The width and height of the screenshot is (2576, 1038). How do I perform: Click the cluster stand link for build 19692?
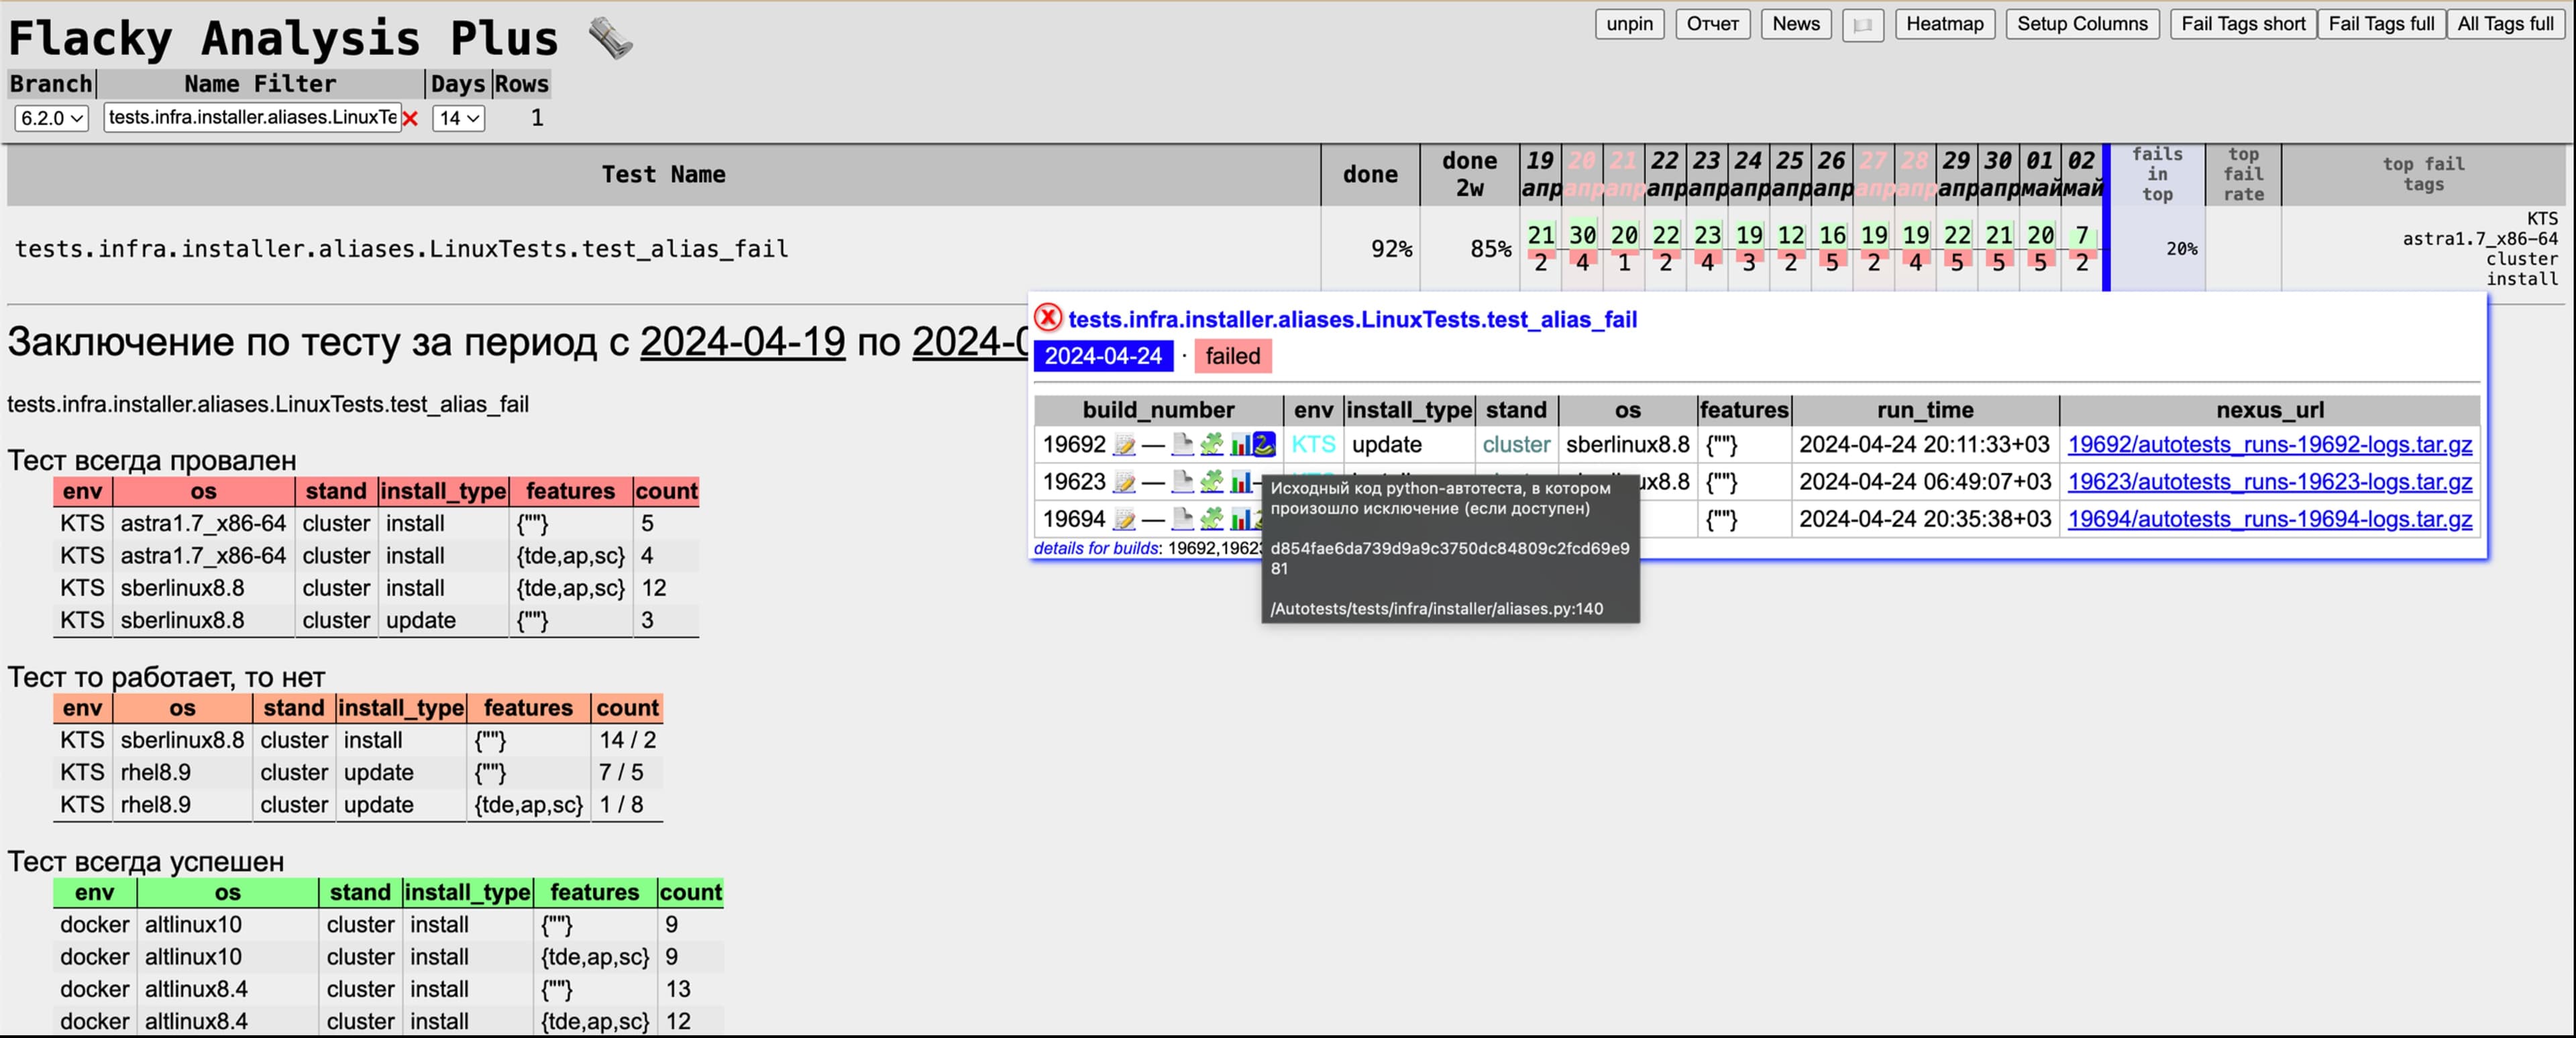(1516, 445)
